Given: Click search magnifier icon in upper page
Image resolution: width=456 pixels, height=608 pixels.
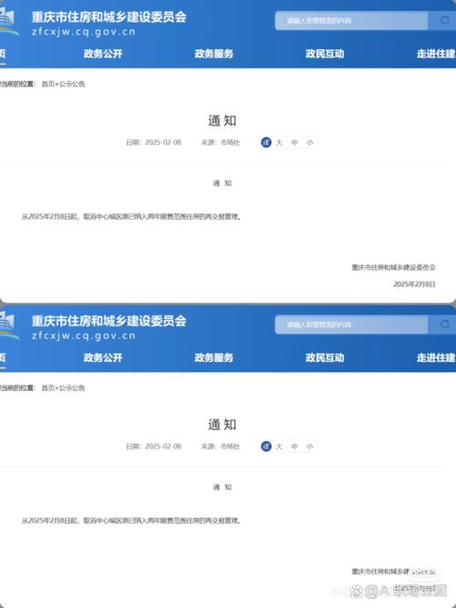Looking at the screenshot, I should coord(445,20).
